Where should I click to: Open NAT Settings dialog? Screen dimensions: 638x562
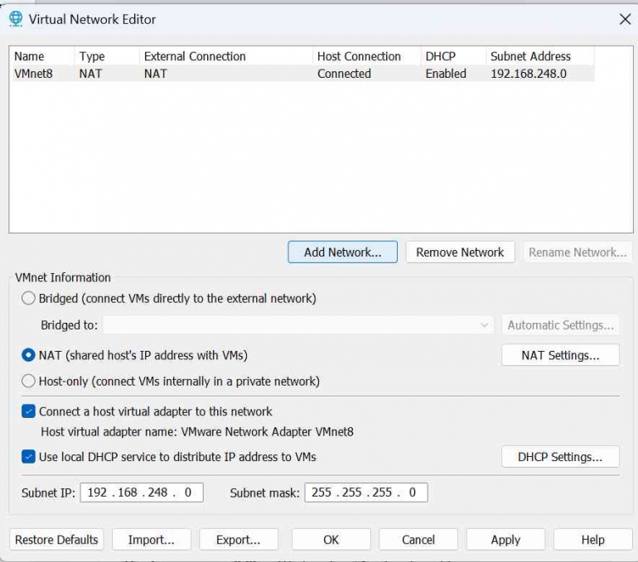(x=560, y=355)
